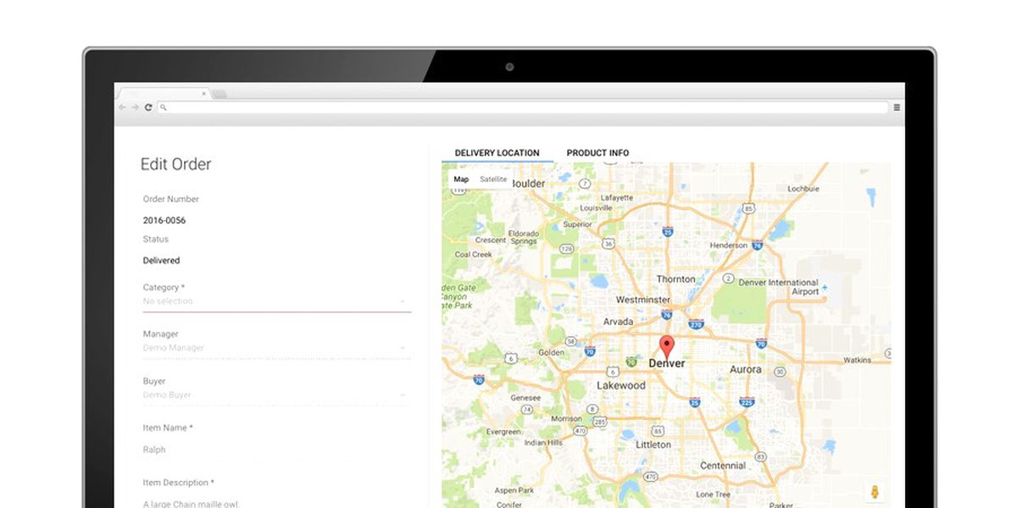1017x508 pixels.
Task: Click the Delivered status value
Action: pos(161,261)
